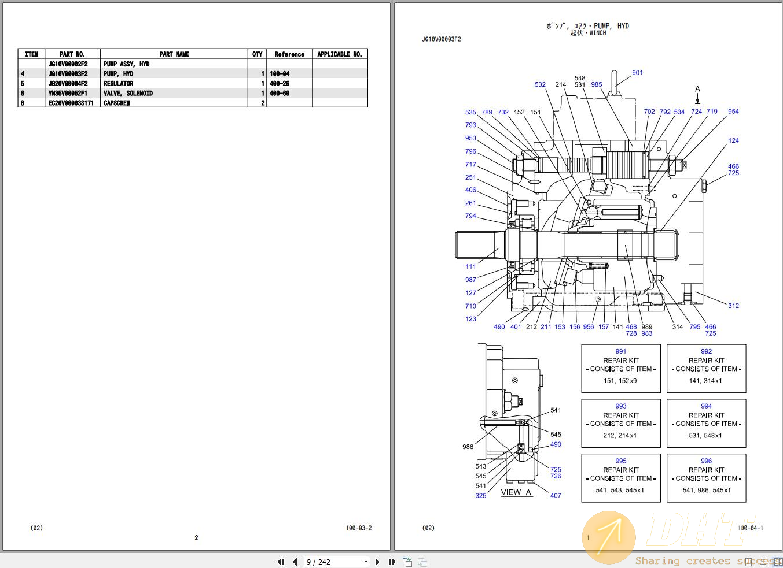
Task: Open part callout 795
Action: coord(695,327)
